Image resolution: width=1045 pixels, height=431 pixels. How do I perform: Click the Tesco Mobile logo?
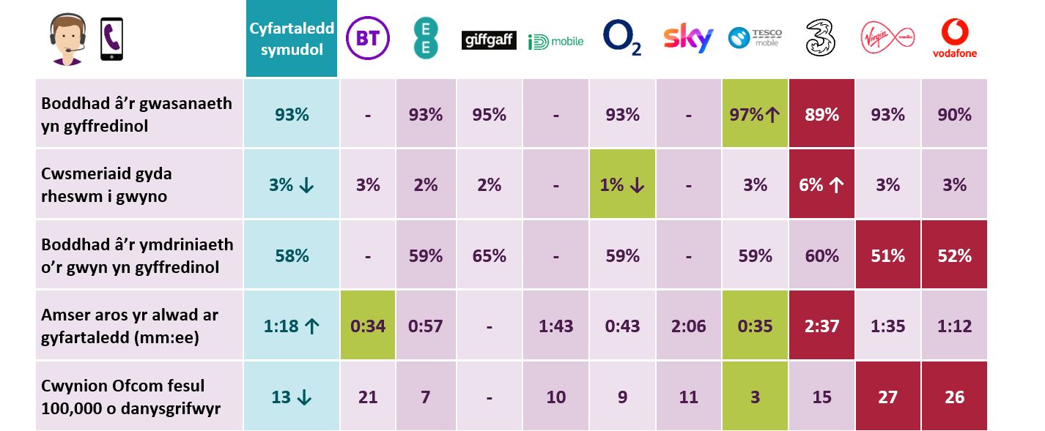click(x=755, y=38)
